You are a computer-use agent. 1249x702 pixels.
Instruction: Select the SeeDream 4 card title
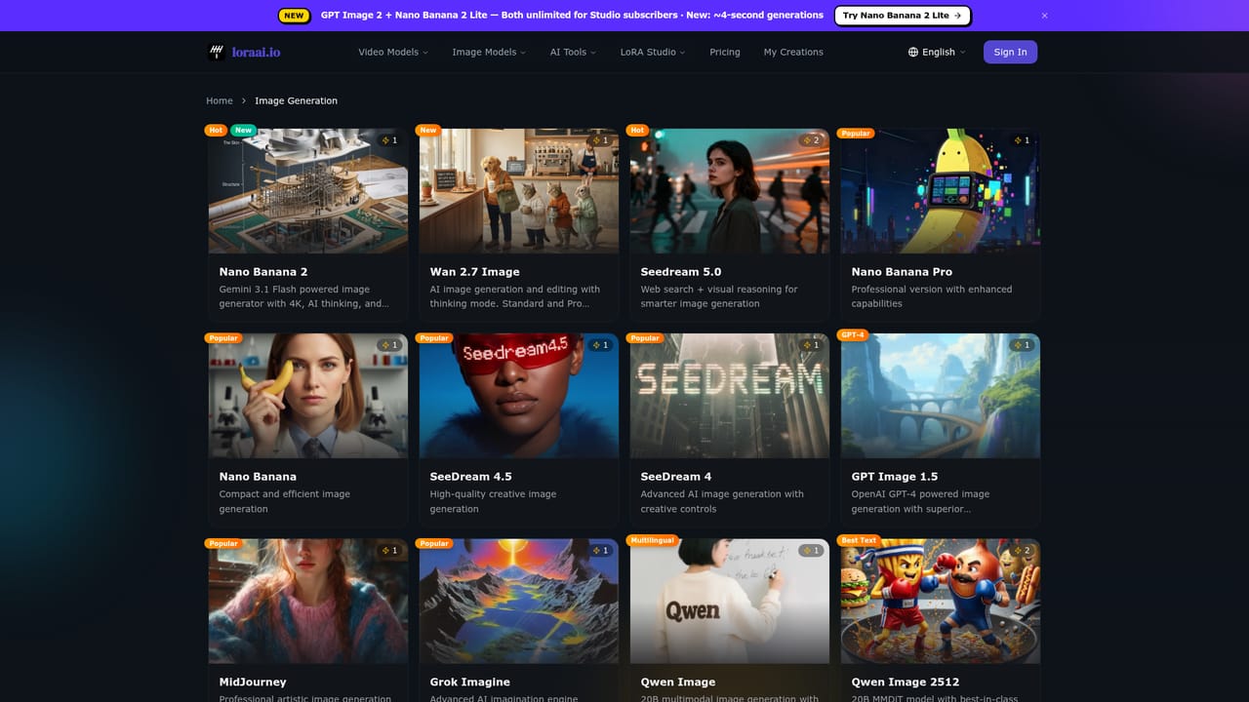click(x=676, y=477)
